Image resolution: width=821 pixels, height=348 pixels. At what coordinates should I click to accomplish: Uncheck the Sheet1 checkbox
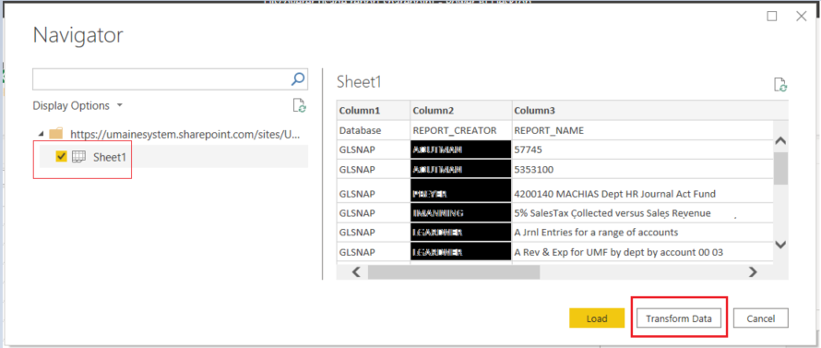61,156
